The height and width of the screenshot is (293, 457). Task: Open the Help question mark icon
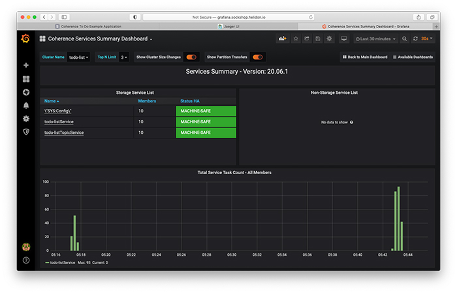[26, 260]
